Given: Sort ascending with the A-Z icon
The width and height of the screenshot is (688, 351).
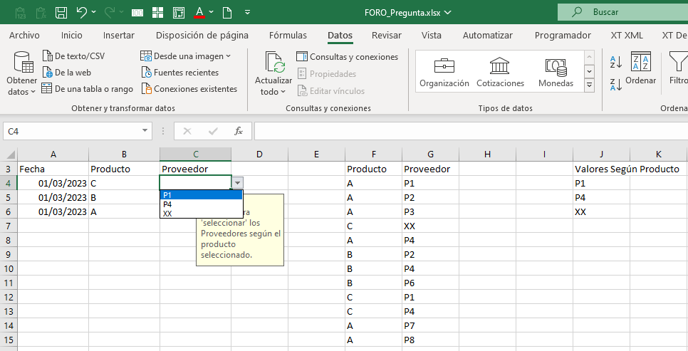Looking at the screenshot, I should (616, 63).
